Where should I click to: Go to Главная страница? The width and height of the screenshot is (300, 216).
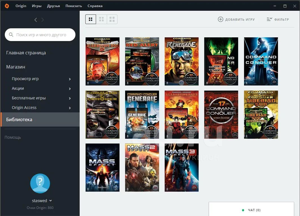(26, 53)
